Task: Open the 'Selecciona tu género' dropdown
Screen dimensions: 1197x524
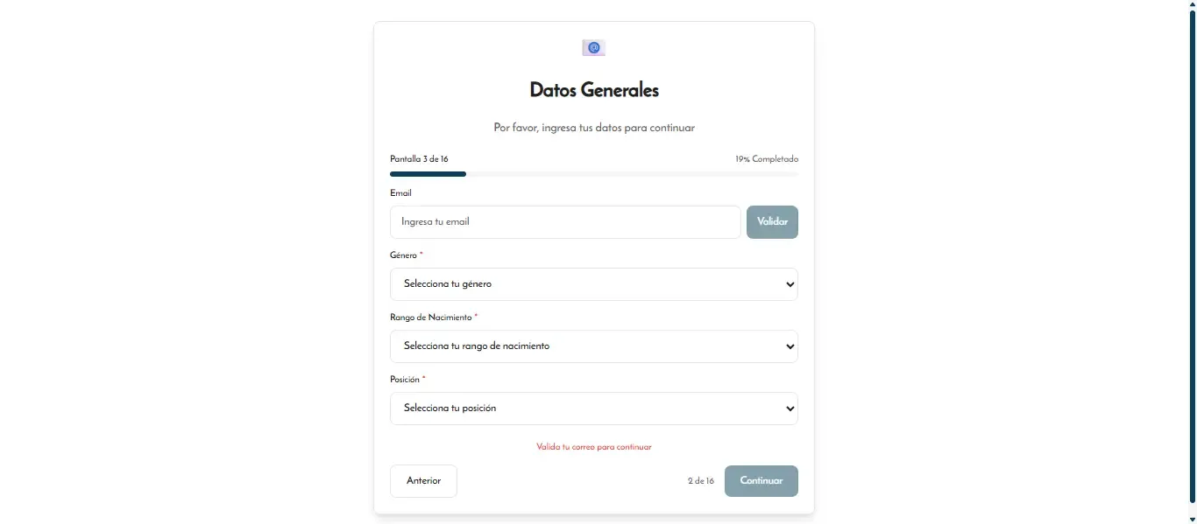Action: [593, 283]
